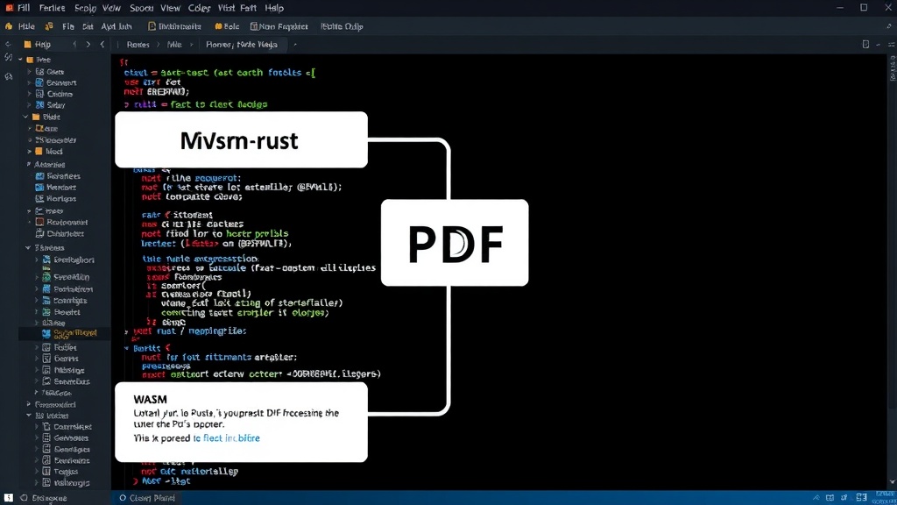The width and height of the screenshot is (897, 505).
Task: Click the document icon beside Dnitimcalts
Action: (x=152, y=26)
